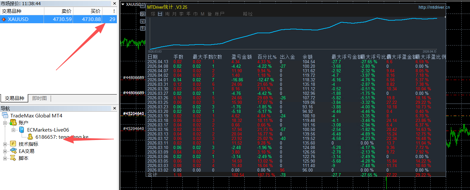Close the 市场报价 market watch panel
The height and width of the screenshot is (190, 470).
coord(114,4)
